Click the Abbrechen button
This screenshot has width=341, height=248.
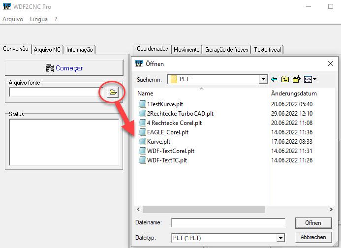tap(313, 238)
